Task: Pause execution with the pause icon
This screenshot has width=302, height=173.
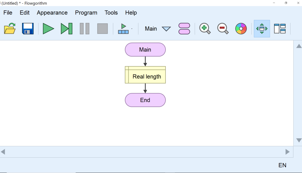Action: click(85, 28)
